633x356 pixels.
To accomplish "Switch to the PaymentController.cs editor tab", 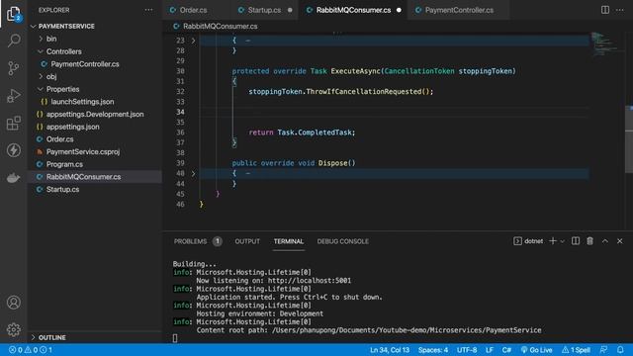I will click(x=459, y=10).
